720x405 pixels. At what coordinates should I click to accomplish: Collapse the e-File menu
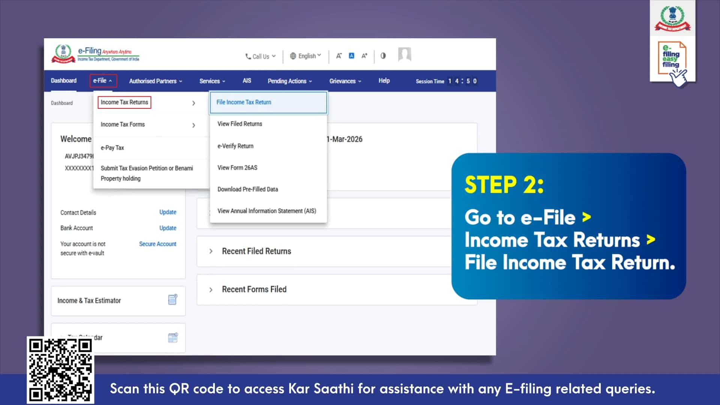point(103,81)
